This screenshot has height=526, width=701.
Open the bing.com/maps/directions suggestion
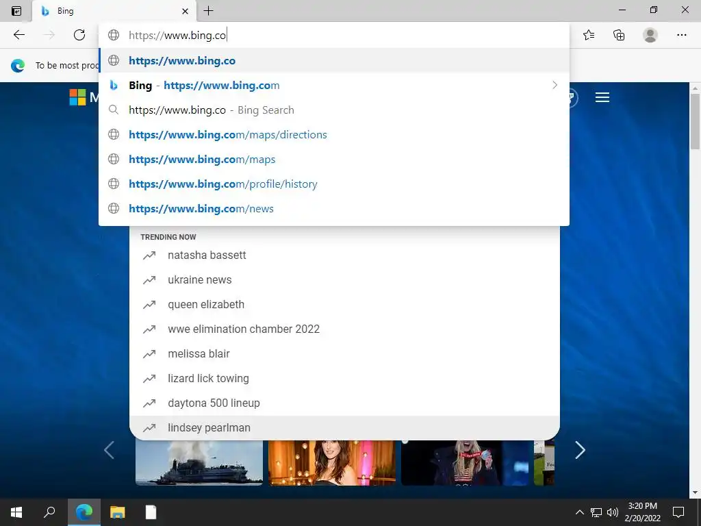334,134
